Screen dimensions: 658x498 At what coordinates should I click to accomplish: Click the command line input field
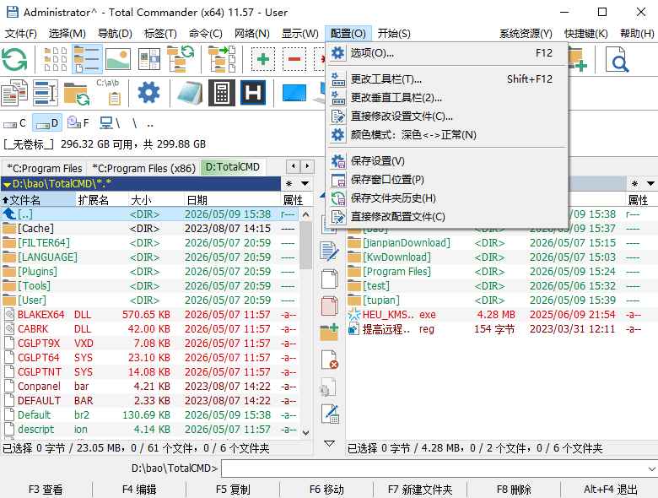[x=434, y=468]
